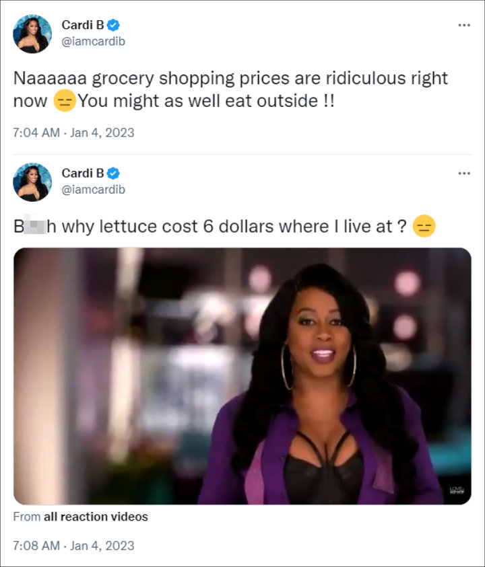This screenshot has height=567, width=485.
Task: Open the 7:04 AM · Jan 4, 2023 timestamp
Action: pyautogui.click(x=73, y=133)
